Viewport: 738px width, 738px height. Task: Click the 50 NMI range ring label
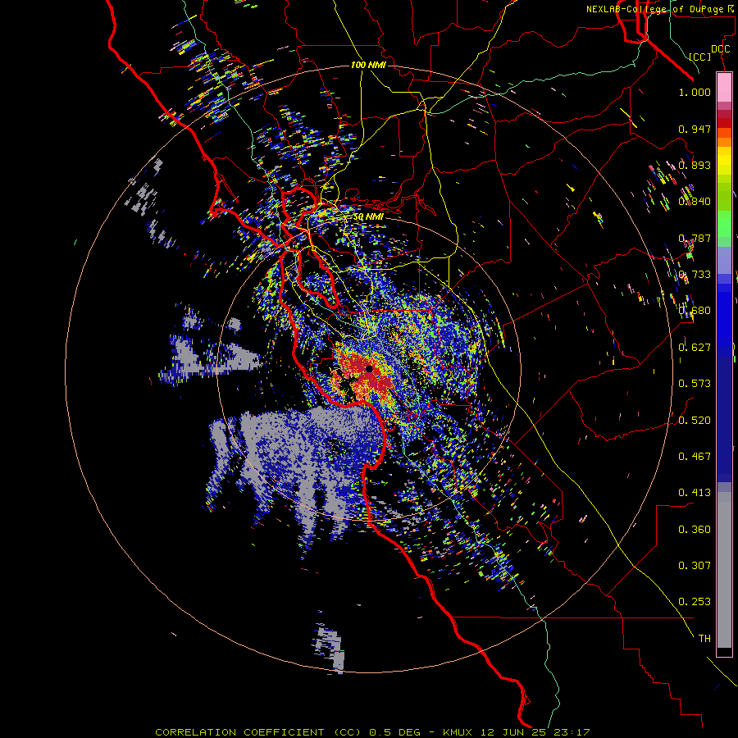coord(368,217)
